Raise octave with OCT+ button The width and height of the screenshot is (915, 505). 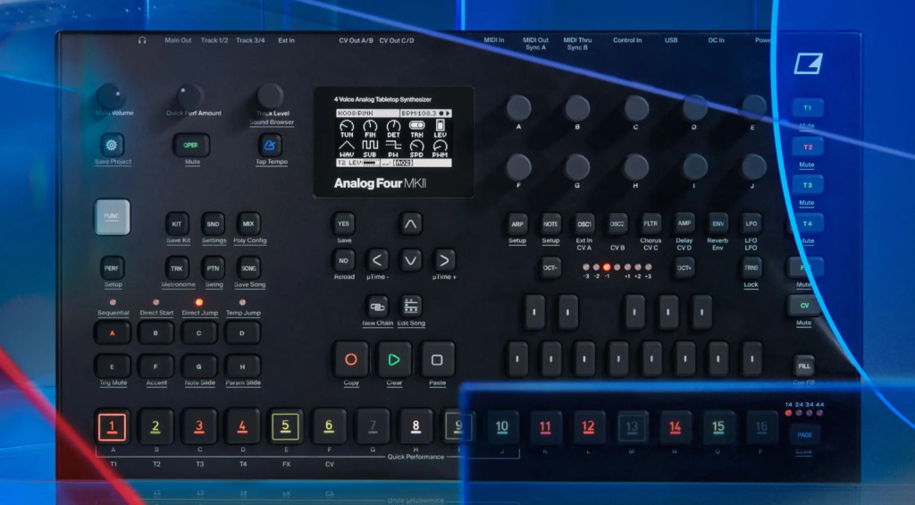684,268
